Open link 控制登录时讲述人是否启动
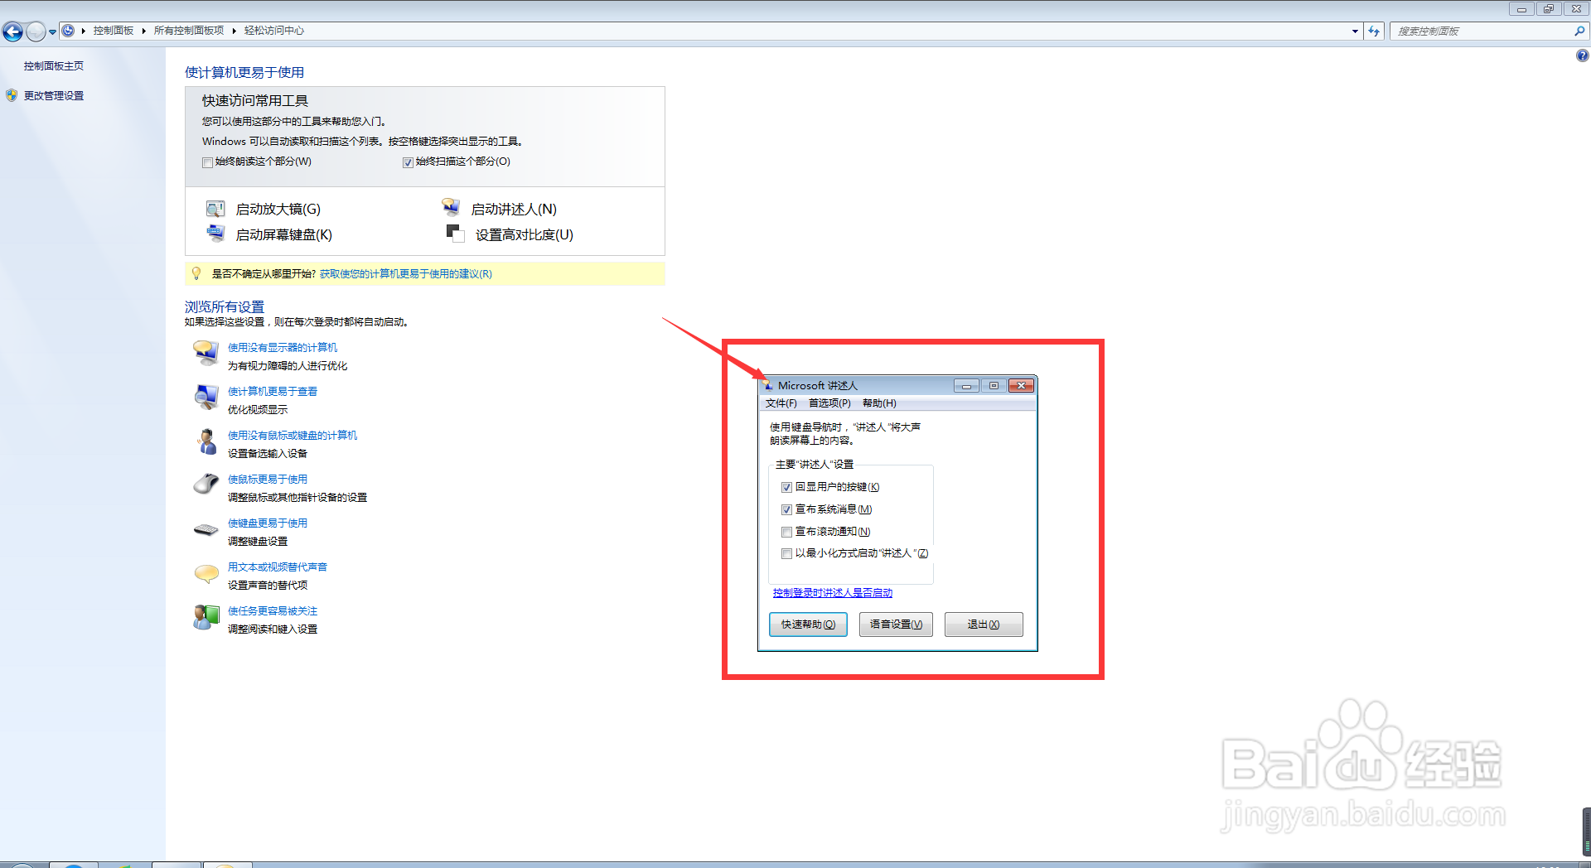 point(833,593)
